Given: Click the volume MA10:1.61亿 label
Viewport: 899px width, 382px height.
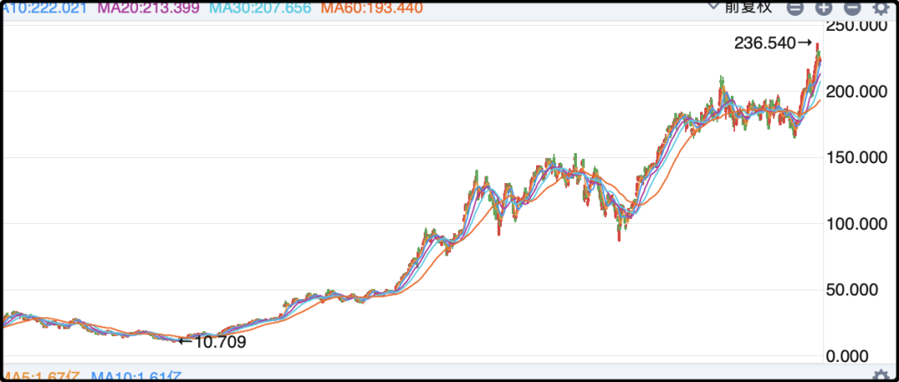Looking at the screenshot, I should 137,376.
